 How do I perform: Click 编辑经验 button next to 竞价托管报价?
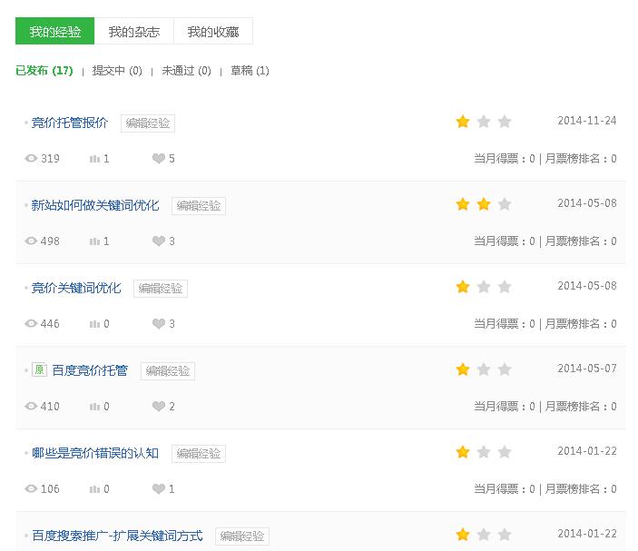(x=148, y=123)
